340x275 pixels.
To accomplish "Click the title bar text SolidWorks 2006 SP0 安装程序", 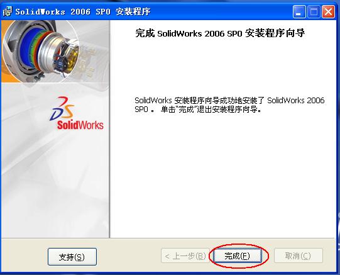I will (x=83, y=11).
